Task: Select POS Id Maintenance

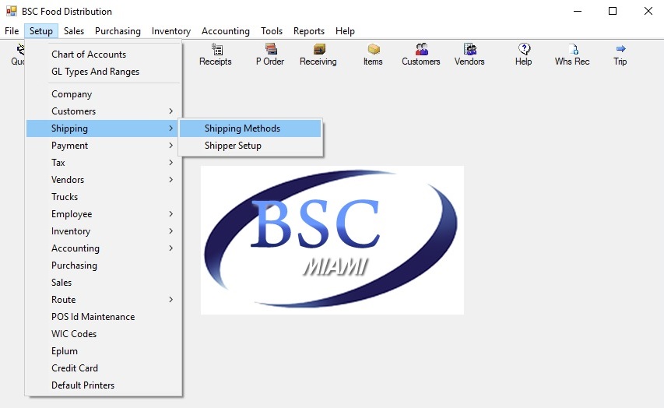Action: coord(104,316)
